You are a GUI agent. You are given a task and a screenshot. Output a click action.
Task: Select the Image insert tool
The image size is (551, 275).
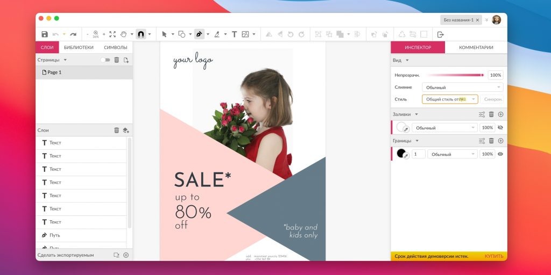[245, 34]
